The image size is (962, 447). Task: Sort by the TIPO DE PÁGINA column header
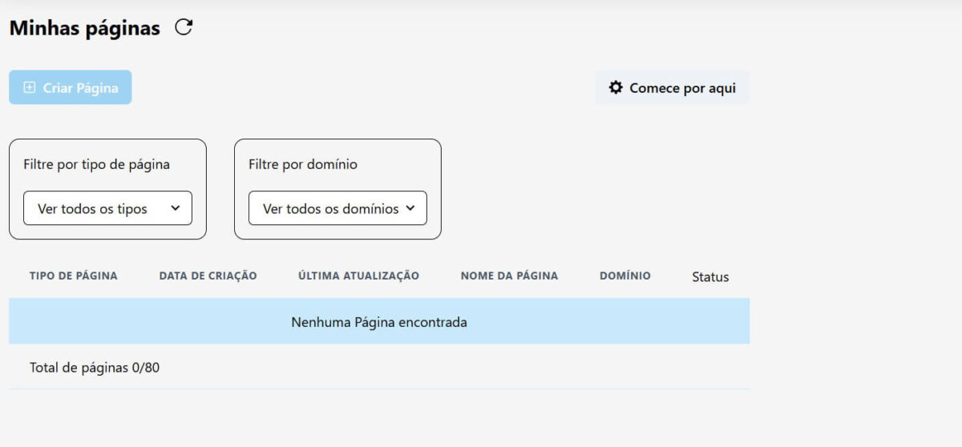pyautogui.click(x=74, y=276)
